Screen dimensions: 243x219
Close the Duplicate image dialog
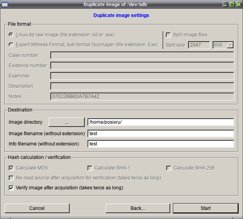coord(239,4)
